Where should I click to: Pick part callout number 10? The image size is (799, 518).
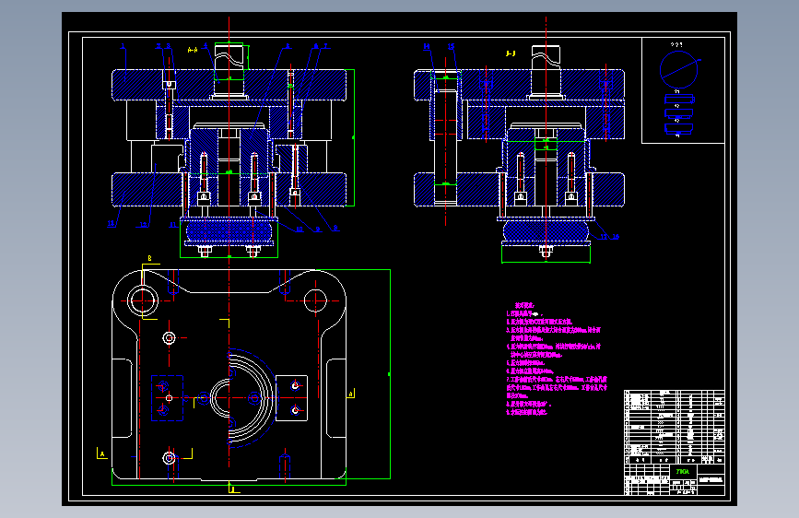[300, 230]
